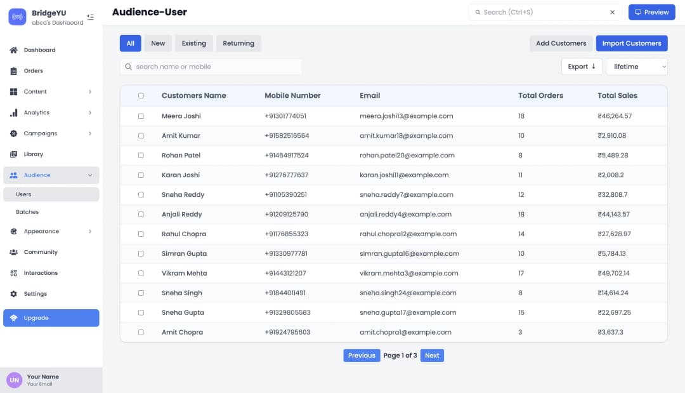Viewport: 685px width, 393px height.
Task: Click the download arrow on Export
Action: click(x=593, y=67)
